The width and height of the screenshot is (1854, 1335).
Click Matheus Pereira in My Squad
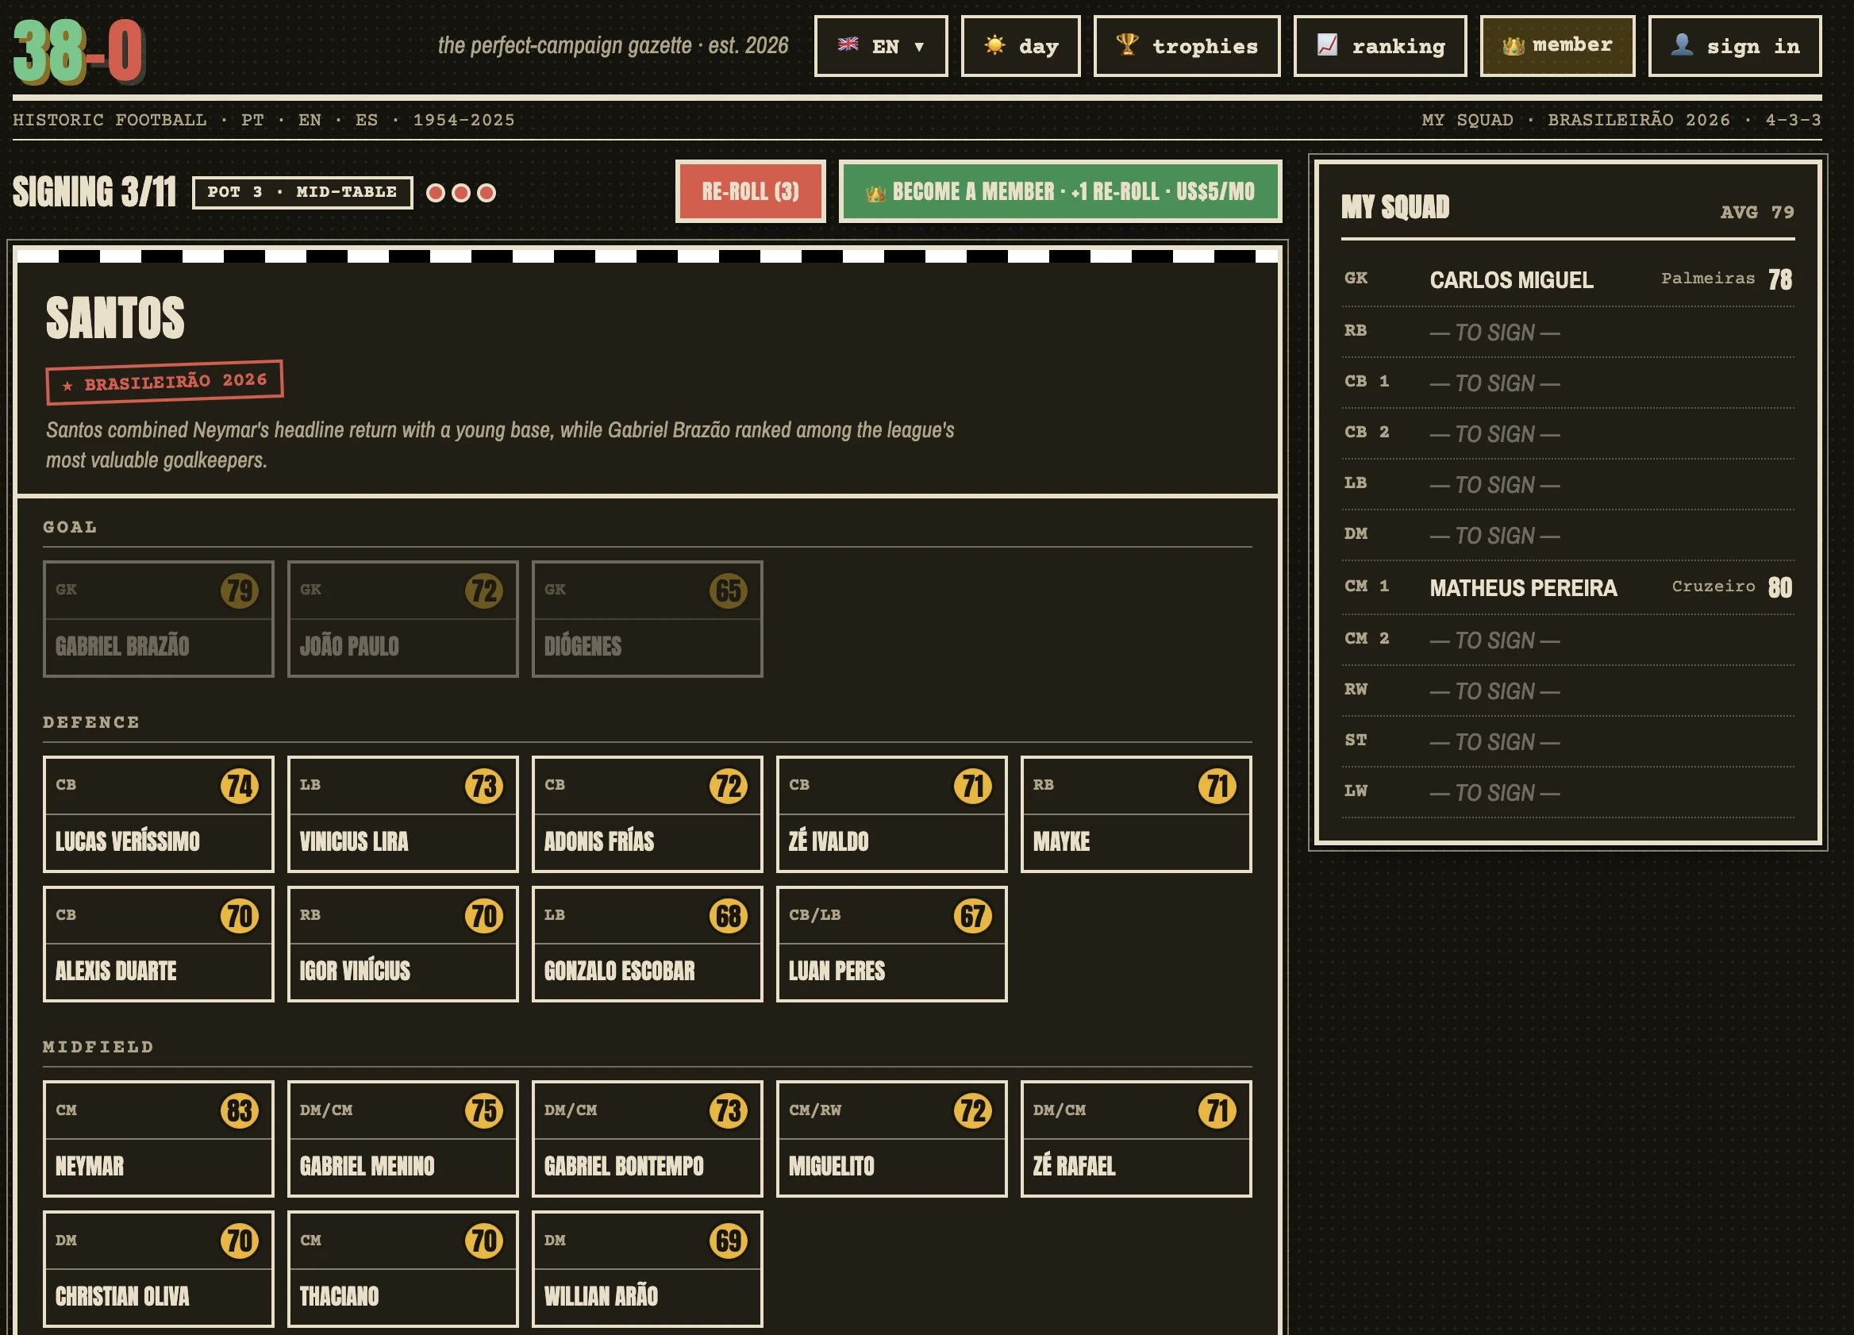click(1568, 587)
